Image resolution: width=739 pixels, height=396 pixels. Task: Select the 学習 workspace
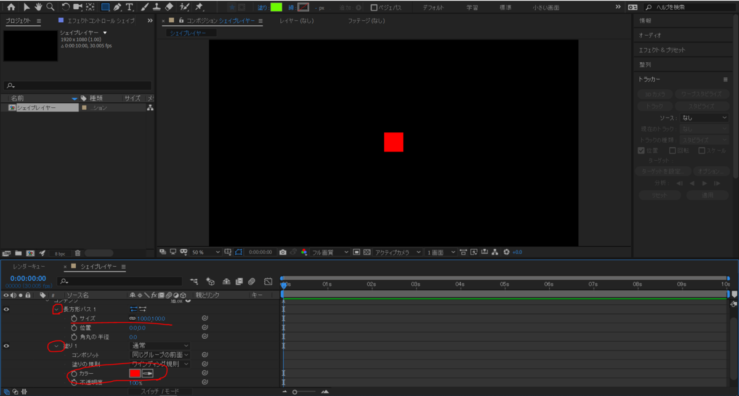click(472, 8)
